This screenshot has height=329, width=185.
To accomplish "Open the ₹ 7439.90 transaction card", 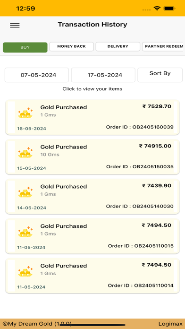I will click(x=92, y=196).
